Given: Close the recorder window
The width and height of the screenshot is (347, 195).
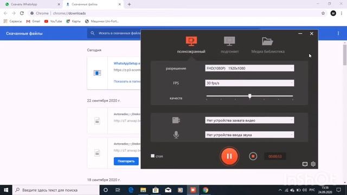Looking at the screenshot, I should click(312, 34).
